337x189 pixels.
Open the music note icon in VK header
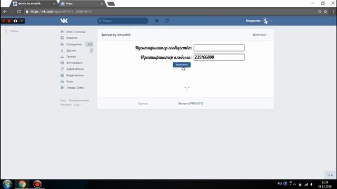[167, 21]
